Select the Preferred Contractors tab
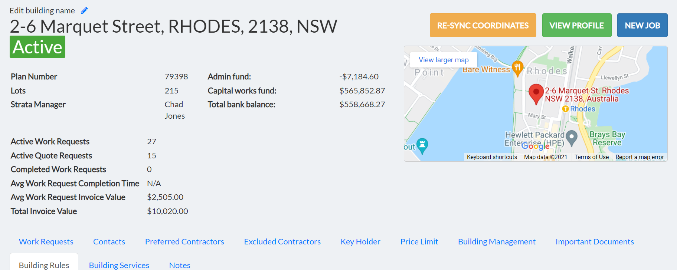677x270 pixels. [184, 242]
